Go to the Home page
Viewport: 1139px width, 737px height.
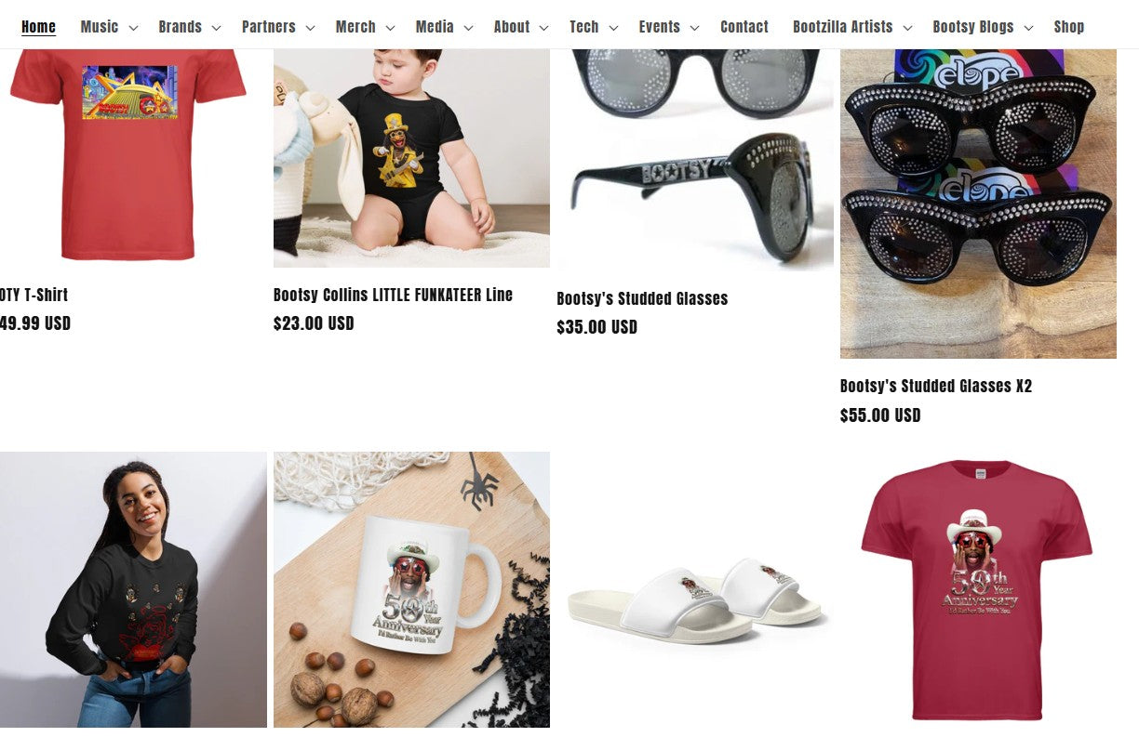pyautogui.click(x=38, y=27)
